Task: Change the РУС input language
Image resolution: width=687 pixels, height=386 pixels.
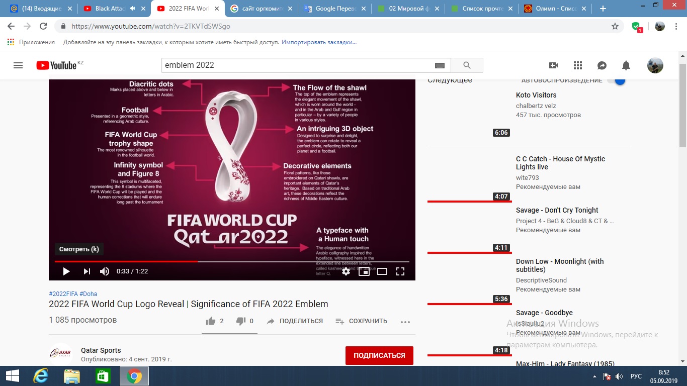Action: pyautogui.click(x=636, y=376)
